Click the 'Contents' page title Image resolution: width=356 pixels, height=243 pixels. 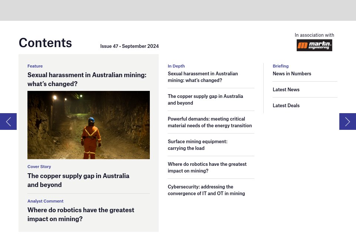coord(45,43)
